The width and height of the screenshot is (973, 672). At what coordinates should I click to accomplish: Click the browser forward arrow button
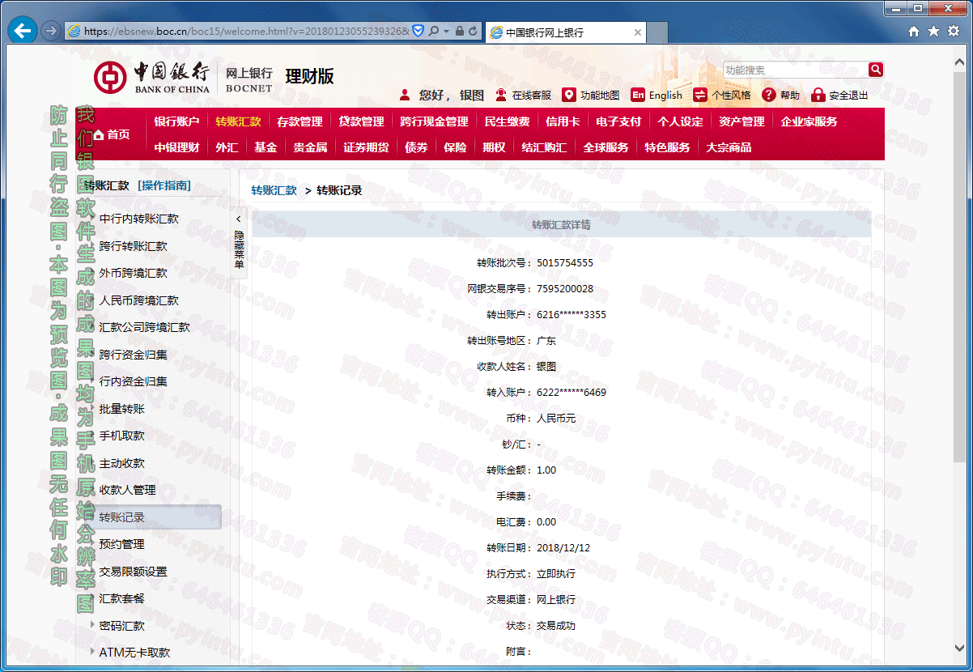click(x=49, y=31)
